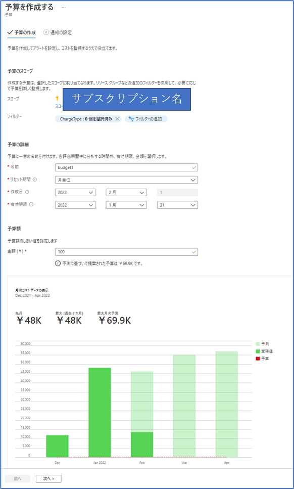Click the 実際値 legend swatch

tap(257, 351)
